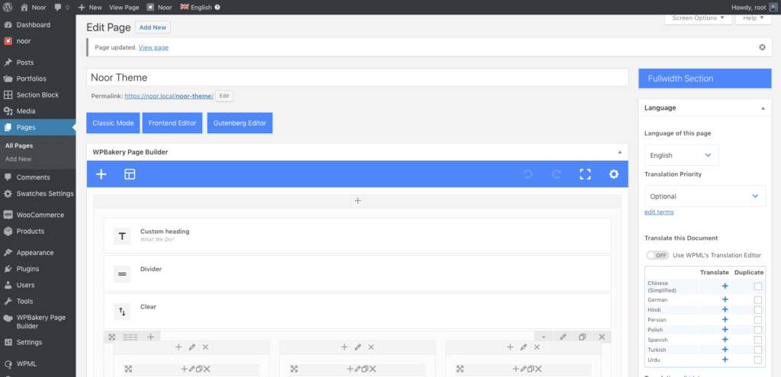
Task: Add translation for German plus icon
Action: [x=725, y=299]
